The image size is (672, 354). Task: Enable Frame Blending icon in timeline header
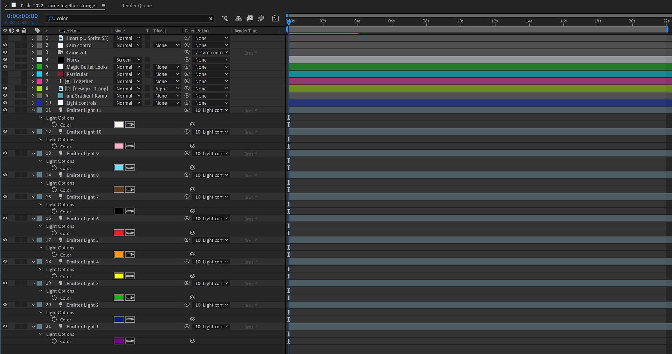(250, 19)
